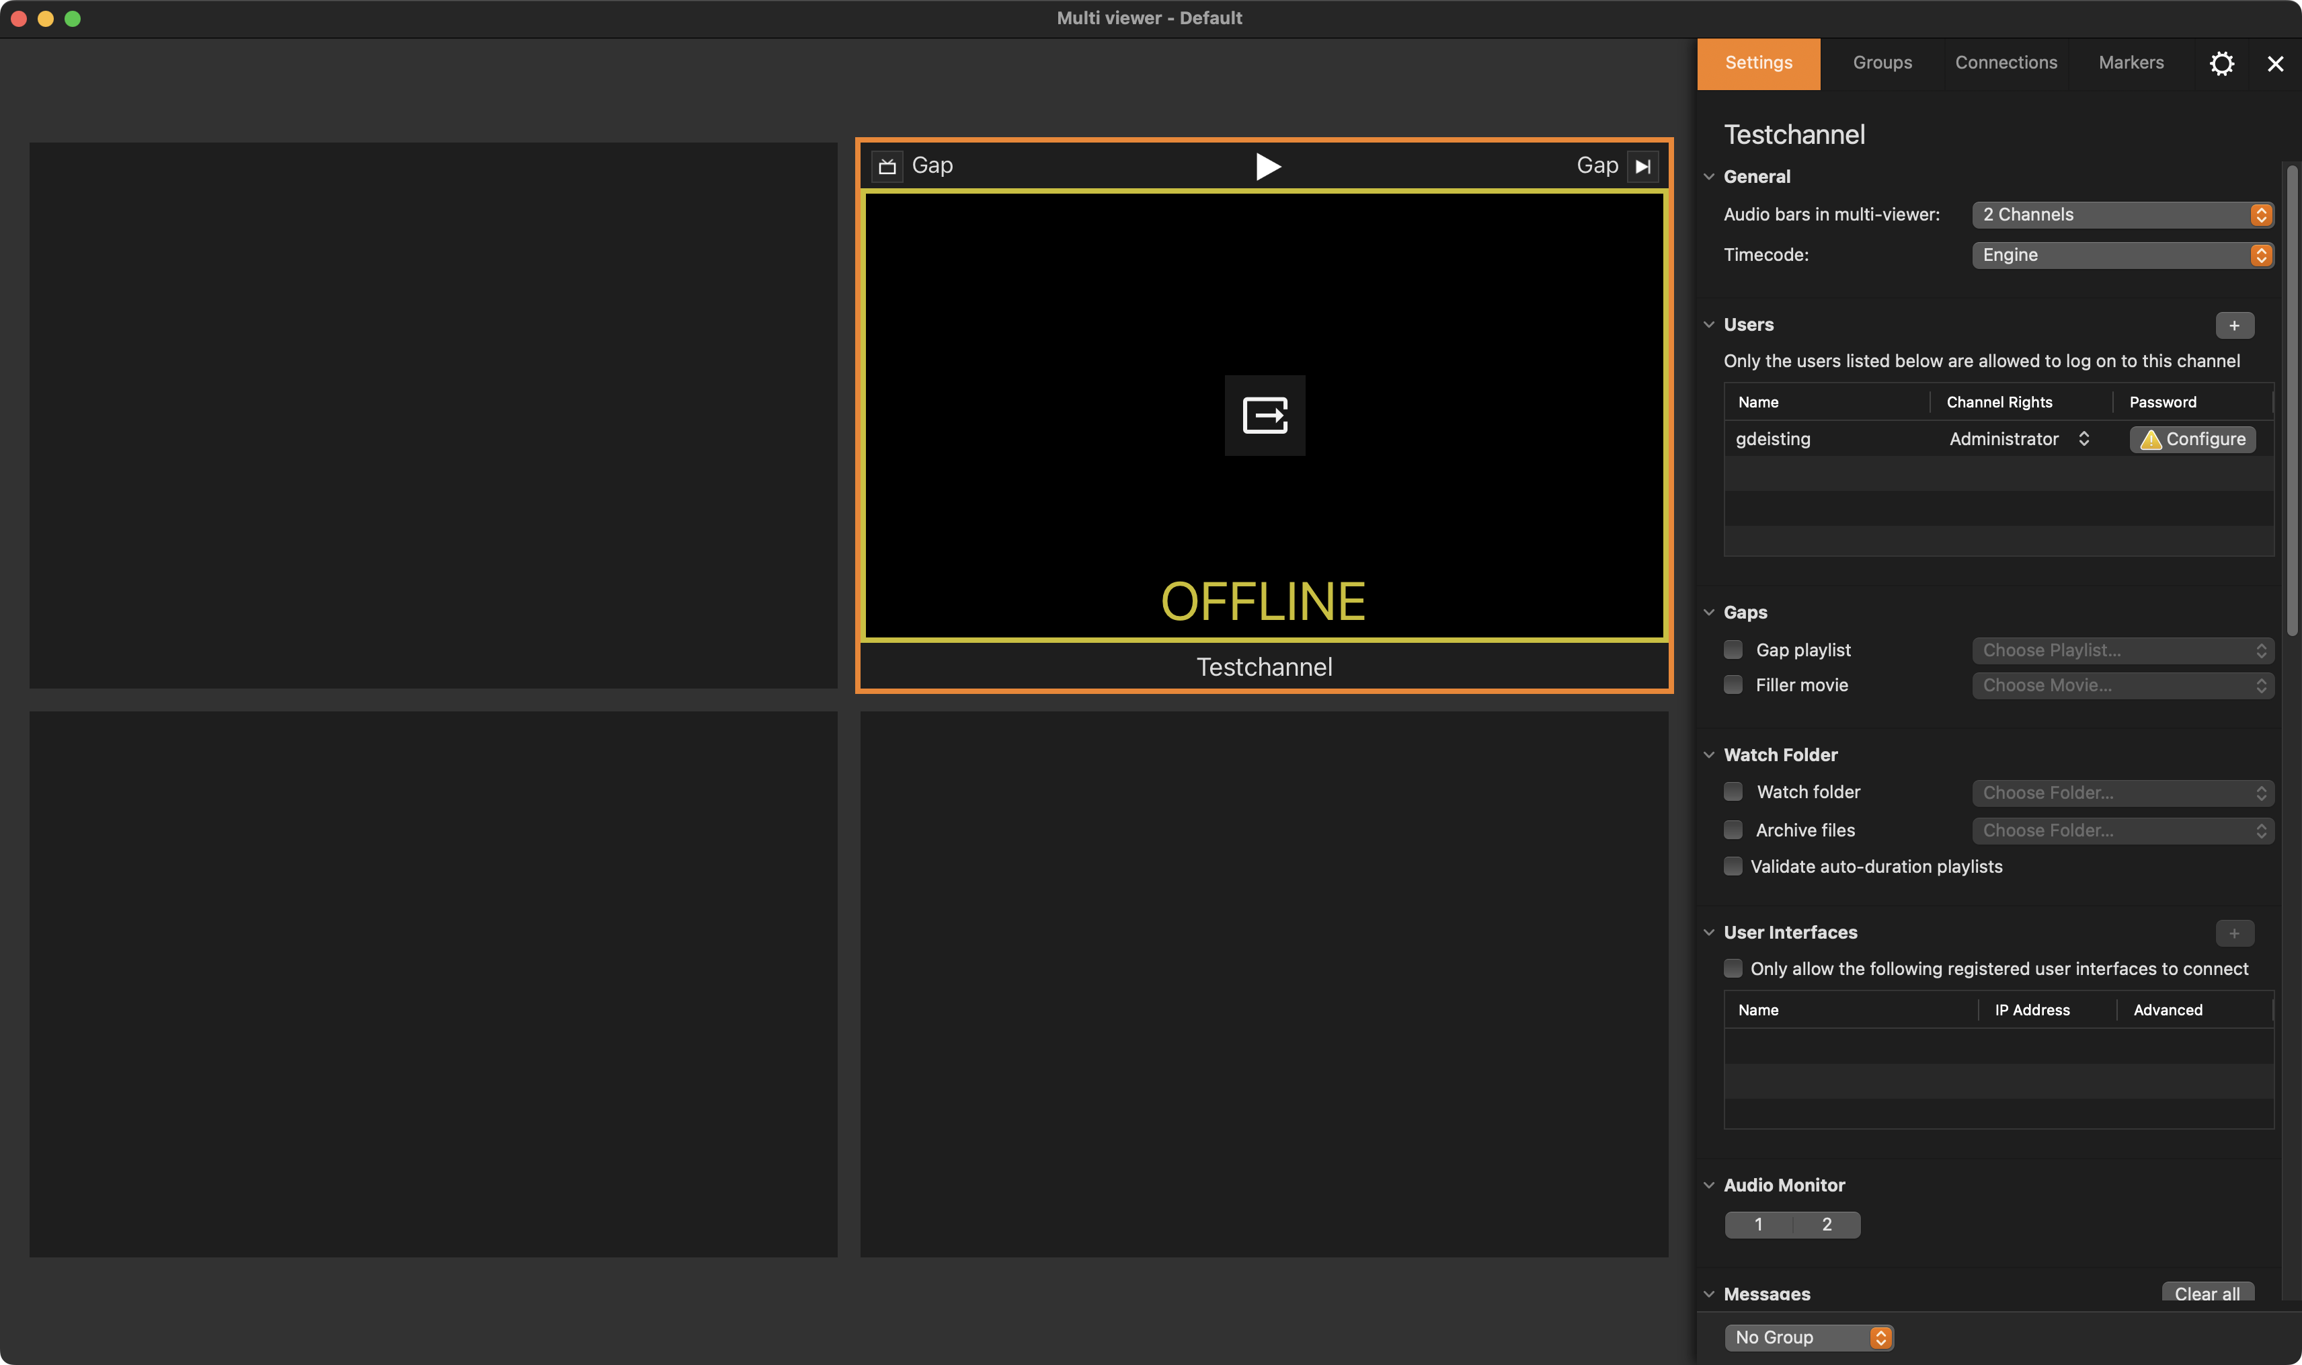This screenshot has width=2302, height=1365.
Task: Enable the Gap playlist checkbox
Action: coord(1733,650)
